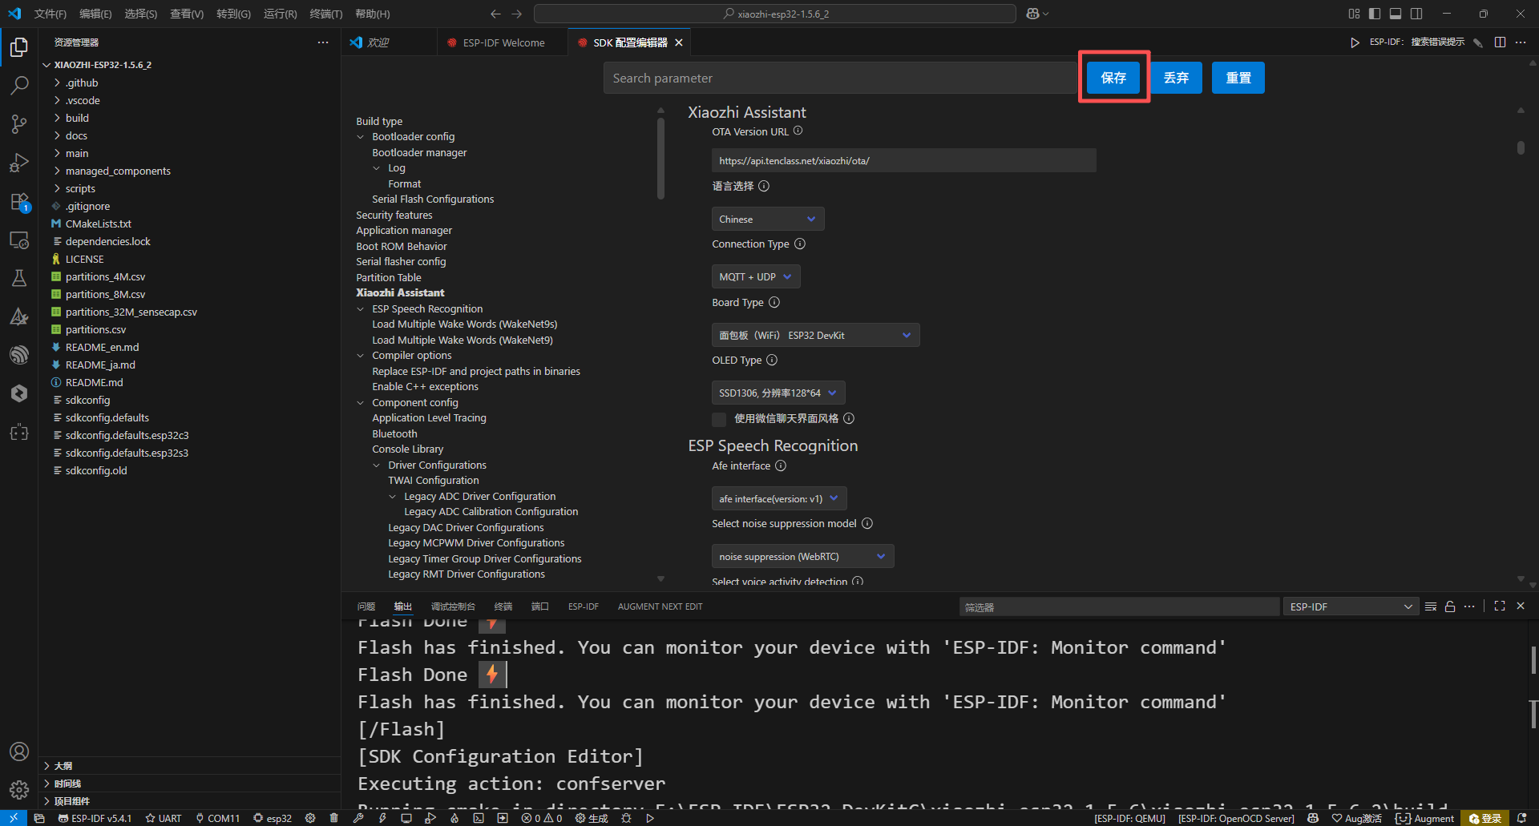This screenshot has width=1539, height=826.
Task: Click COM11 port selector in status bar
Action: click(x=217, y=818)
